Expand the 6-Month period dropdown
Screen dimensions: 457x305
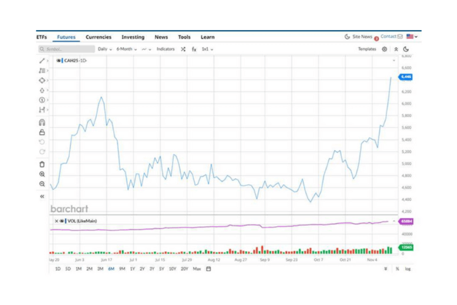(126, 49)
